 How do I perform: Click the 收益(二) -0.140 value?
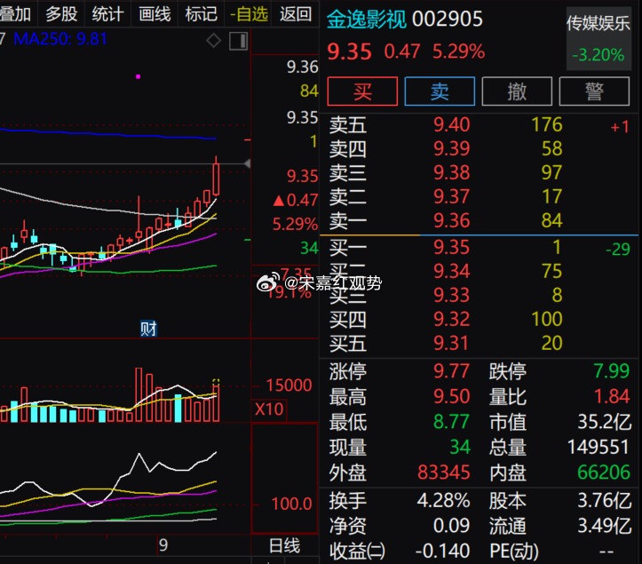(442, 551)
